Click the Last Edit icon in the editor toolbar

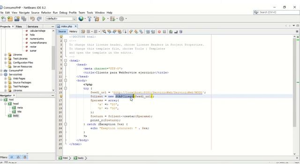(x=83, y=32)
